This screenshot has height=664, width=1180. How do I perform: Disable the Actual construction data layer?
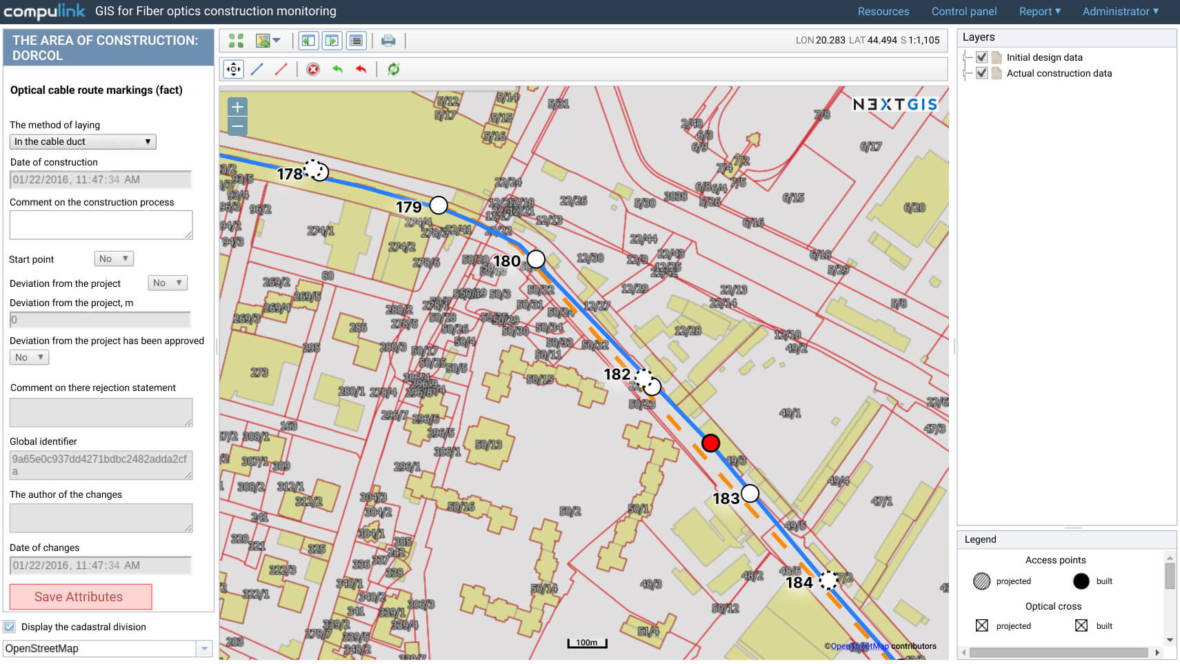[x=981, y=73]
